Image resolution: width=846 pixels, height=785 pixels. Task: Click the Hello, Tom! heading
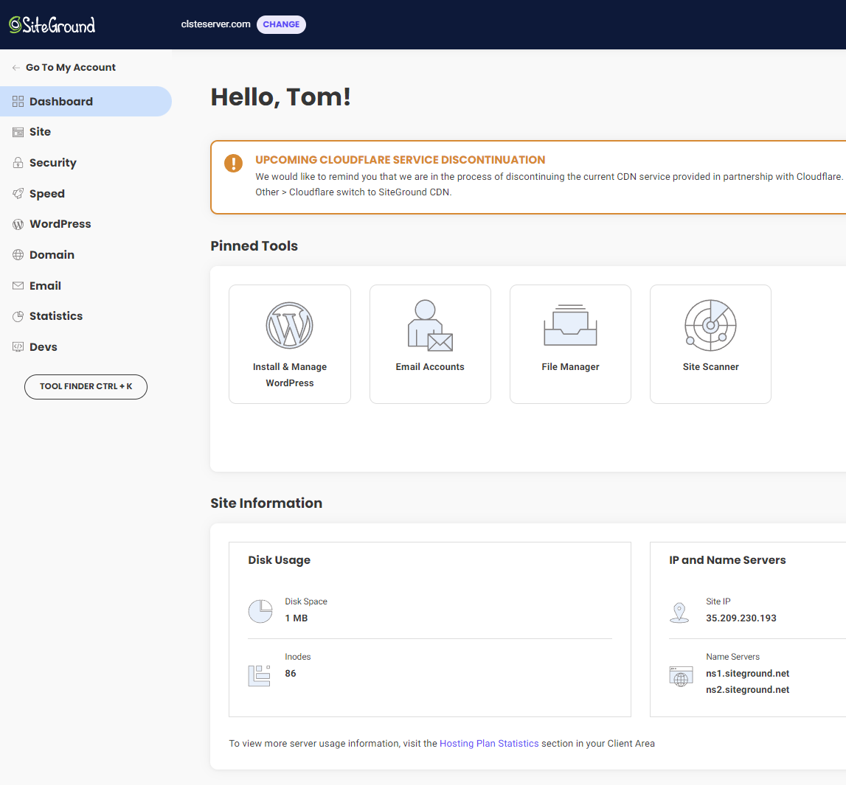280,97
